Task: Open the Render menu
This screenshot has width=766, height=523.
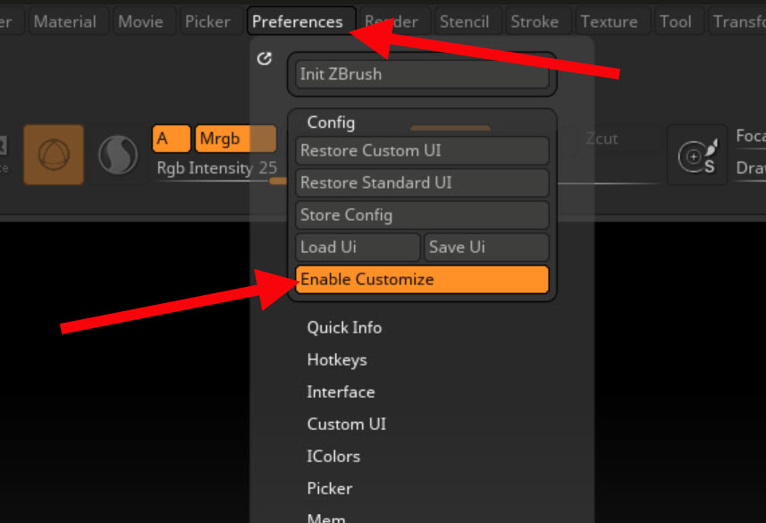Action: [x=395, y=21]
